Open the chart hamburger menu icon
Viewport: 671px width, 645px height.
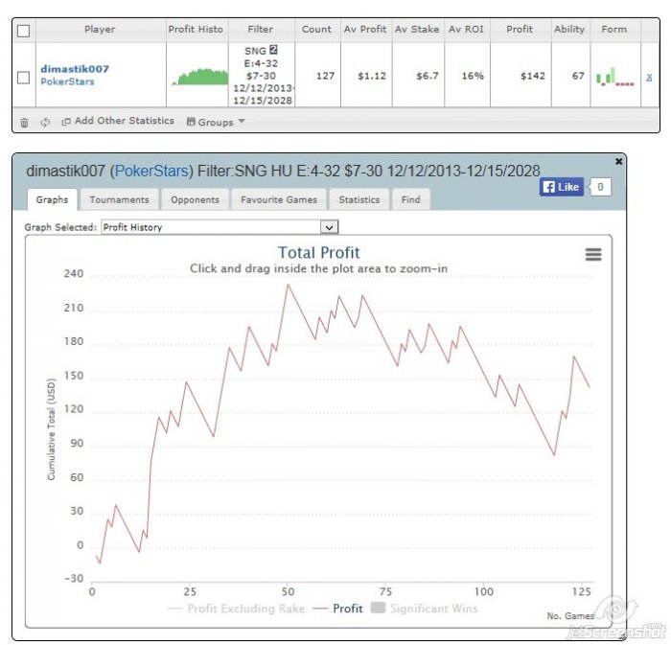593,255
